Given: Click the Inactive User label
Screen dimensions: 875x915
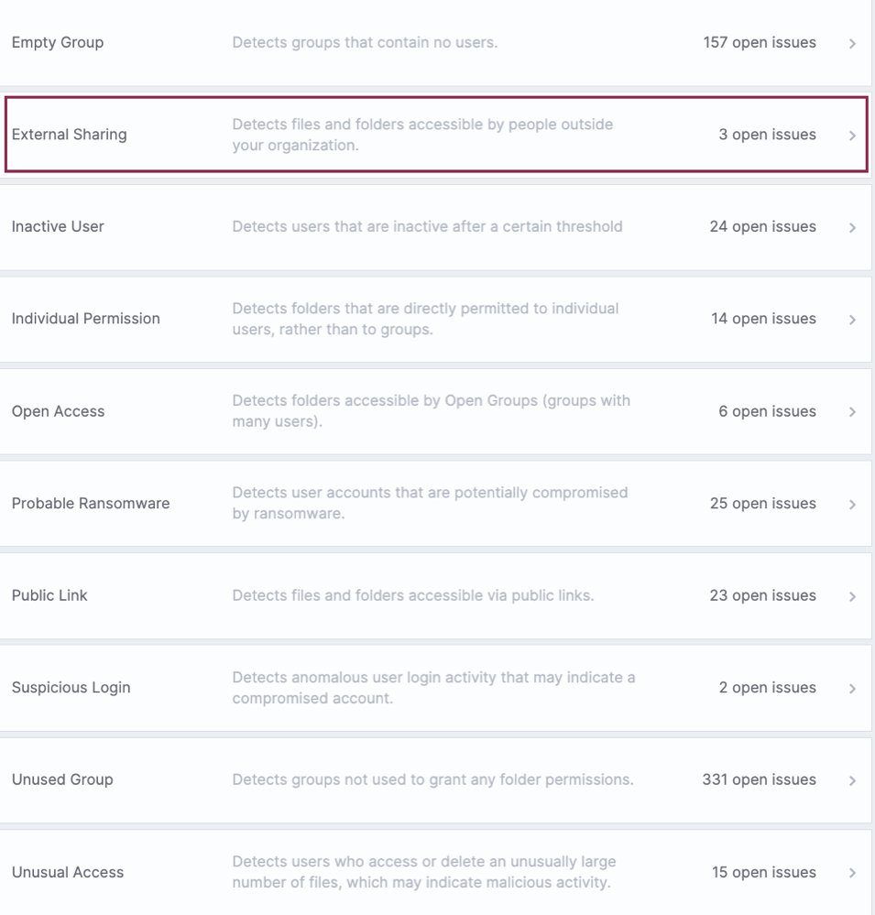Looking at the screenshot, I should (x=58, y=226).
